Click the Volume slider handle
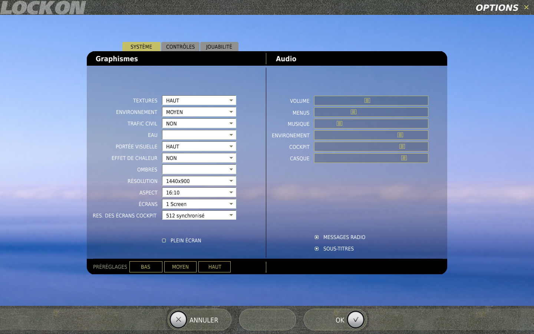534x334 pixels. pyautogui.click(x=367, y=101)
